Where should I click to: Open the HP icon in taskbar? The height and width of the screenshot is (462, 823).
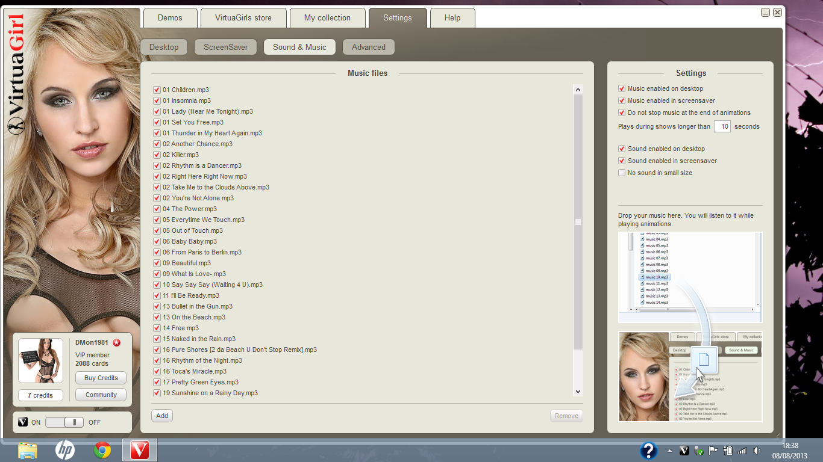[64, 450]
